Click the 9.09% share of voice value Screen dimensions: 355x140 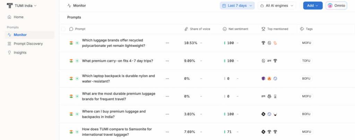(190, 61)
